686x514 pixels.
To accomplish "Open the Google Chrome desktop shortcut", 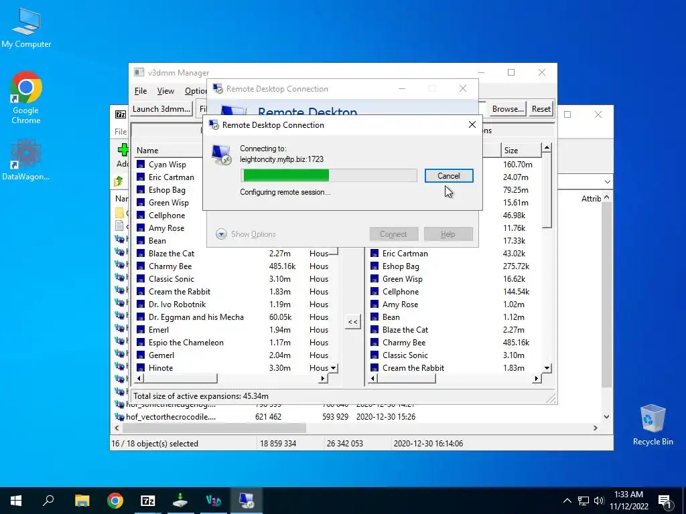I will (26, 98).
